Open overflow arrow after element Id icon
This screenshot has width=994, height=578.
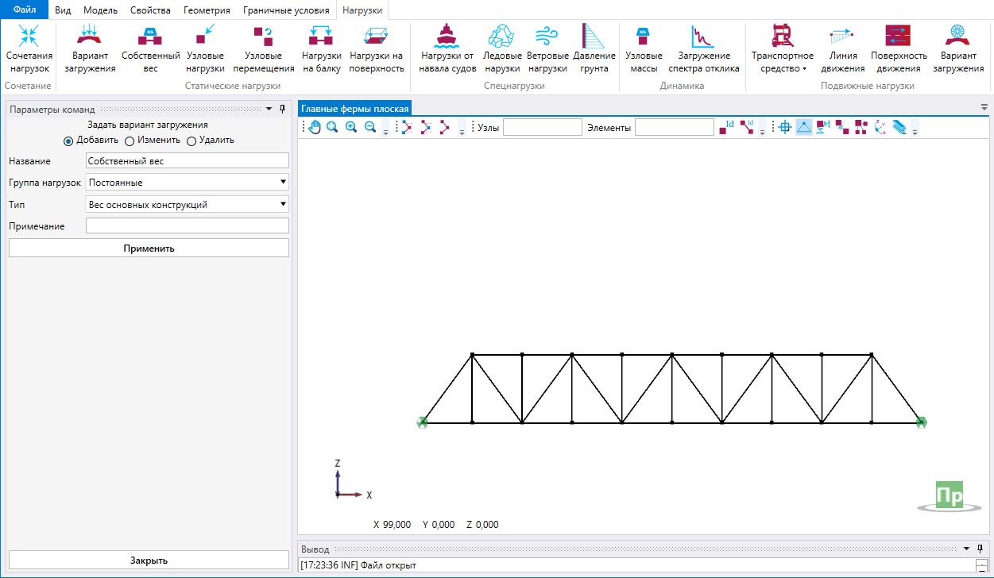click(x=764, y=129)
